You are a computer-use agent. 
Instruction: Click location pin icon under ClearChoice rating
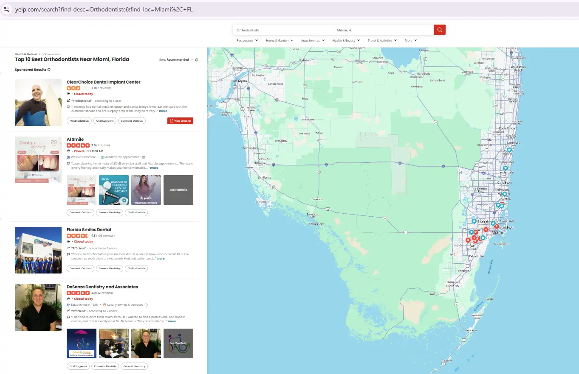(68, 94)
